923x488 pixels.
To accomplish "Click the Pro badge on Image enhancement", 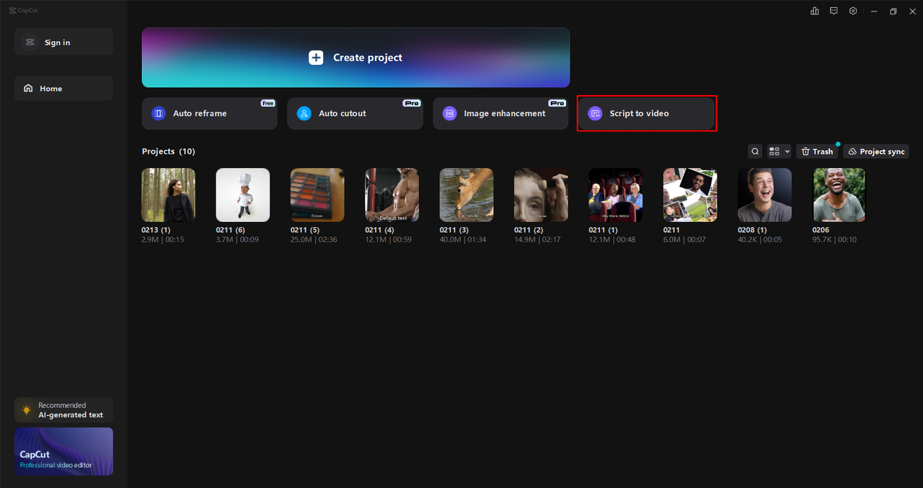I will tap(557, 103).
